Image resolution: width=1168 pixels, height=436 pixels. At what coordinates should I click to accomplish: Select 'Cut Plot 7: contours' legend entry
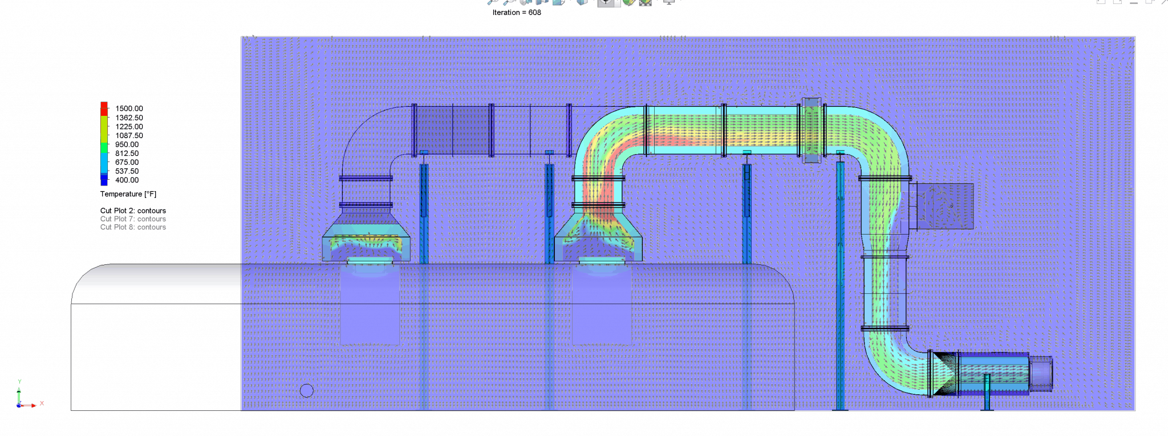[x=133, y=219]
